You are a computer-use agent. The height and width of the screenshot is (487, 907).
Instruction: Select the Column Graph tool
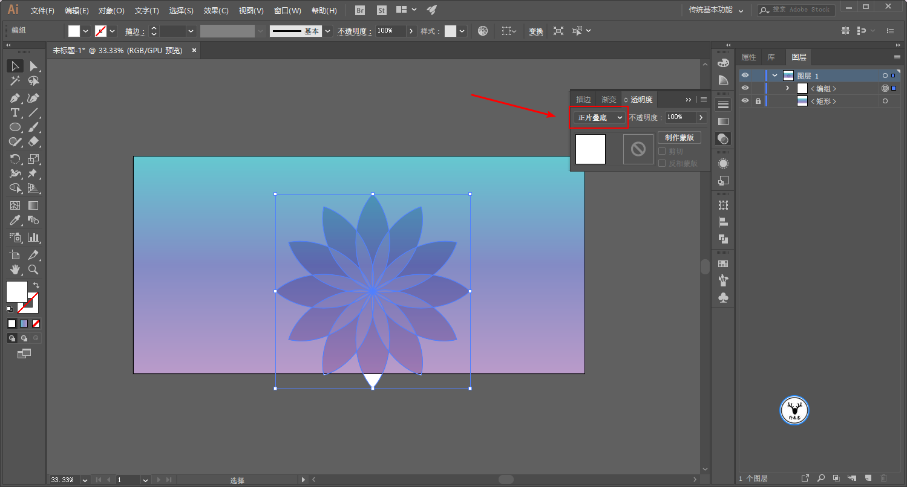33,237
